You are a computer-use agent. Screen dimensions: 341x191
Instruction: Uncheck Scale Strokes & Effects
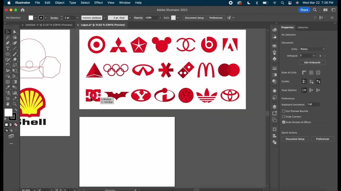pyautogui.click(x=284, y=122)
